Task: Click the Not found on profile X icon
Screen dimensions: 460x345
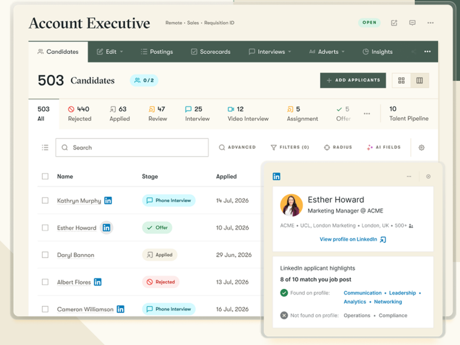Action: [284, 315]
